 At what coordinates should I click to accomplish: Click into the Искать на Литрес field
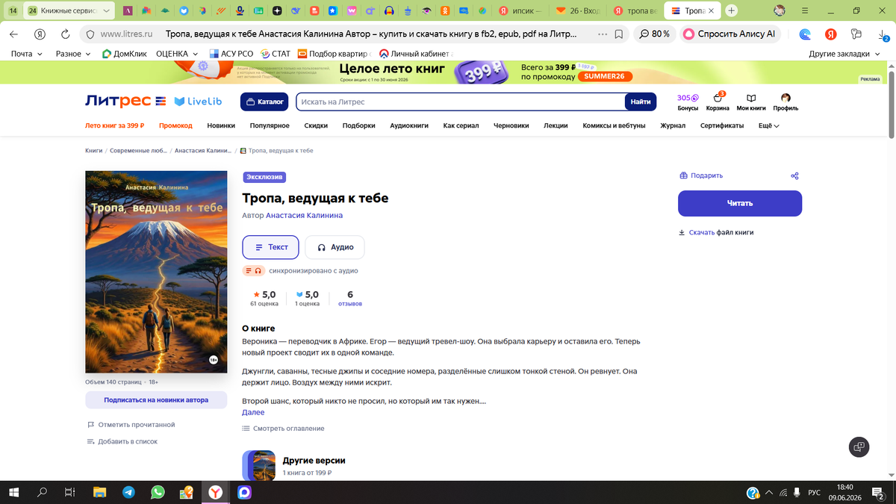coord(460,102)
